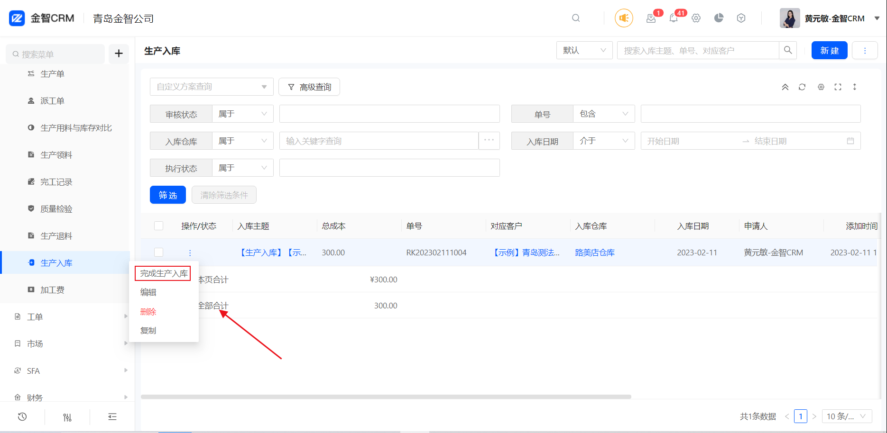Open 加工费 in the sidebar
The image size is (887, 433).
point(52,290)
